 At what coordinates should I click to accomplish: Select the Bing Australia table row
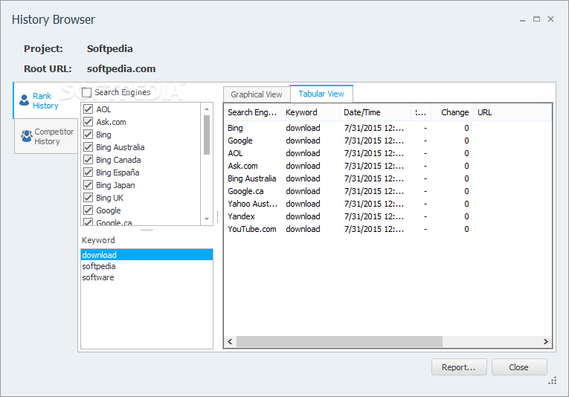388,178
